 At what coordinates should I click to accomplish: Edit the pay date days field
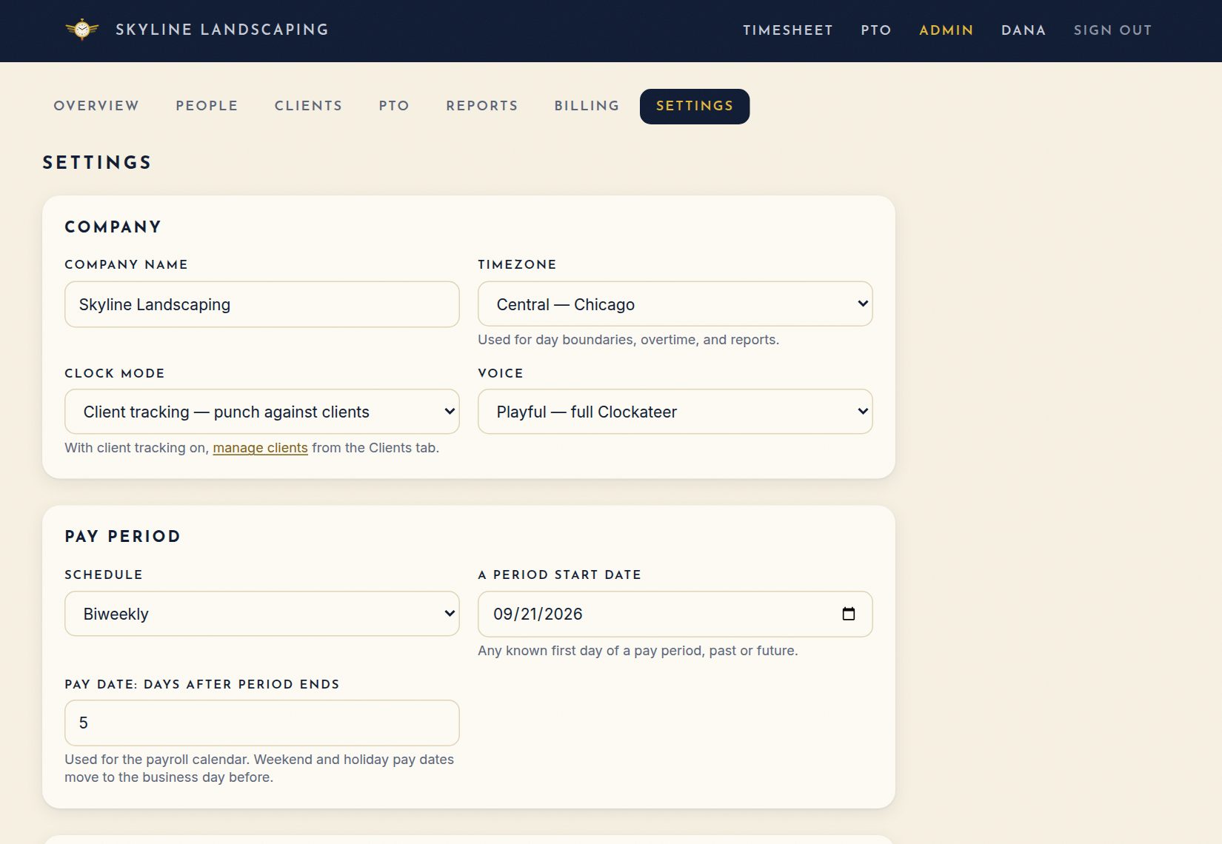coord(261,723)
